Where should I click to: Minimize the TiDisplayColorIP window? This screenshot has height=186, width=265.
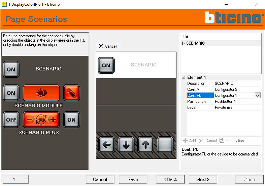coord(226,4)
